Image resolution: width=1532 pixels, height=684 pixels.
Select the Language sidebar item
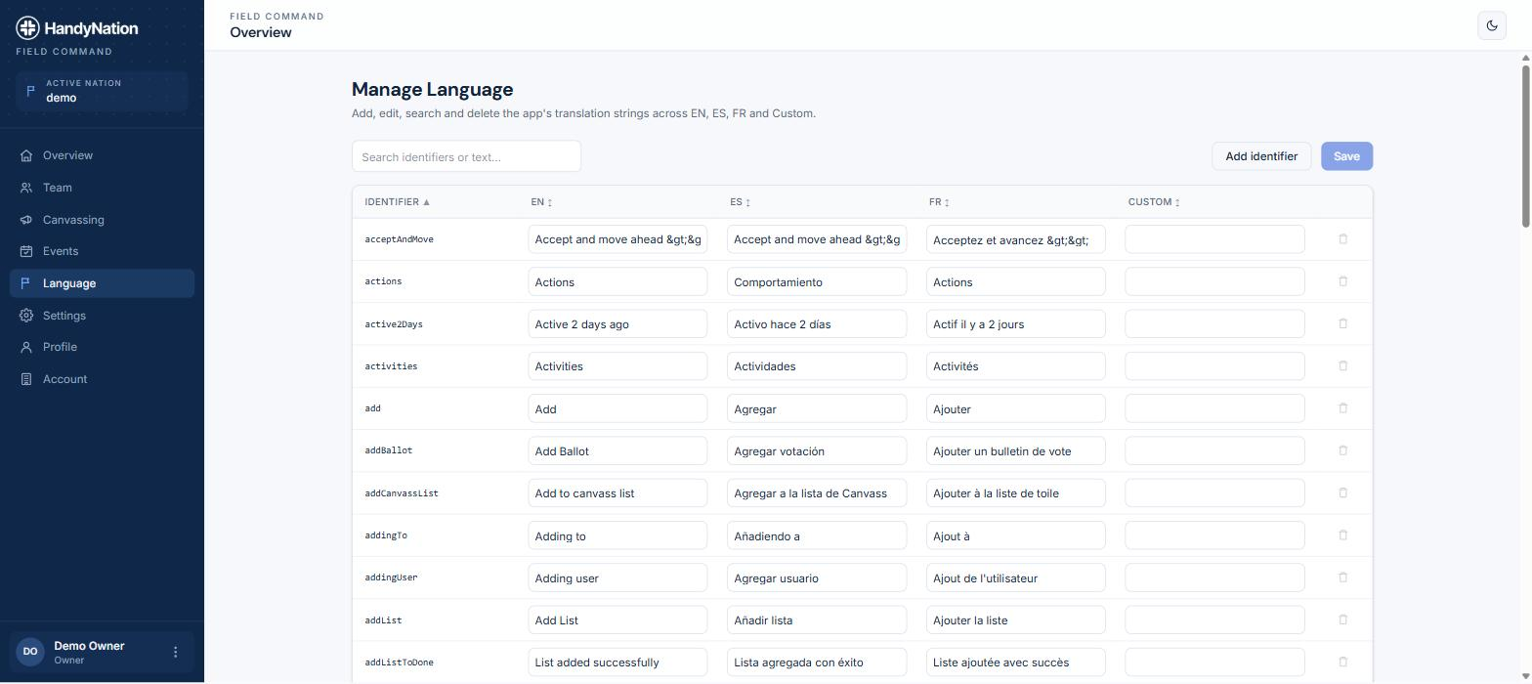103,283
